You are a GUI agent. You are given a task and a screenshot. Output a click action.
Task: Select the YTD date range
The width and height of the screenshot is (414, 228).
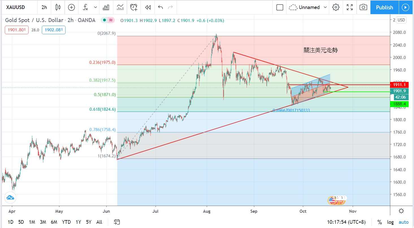(66, 222)
